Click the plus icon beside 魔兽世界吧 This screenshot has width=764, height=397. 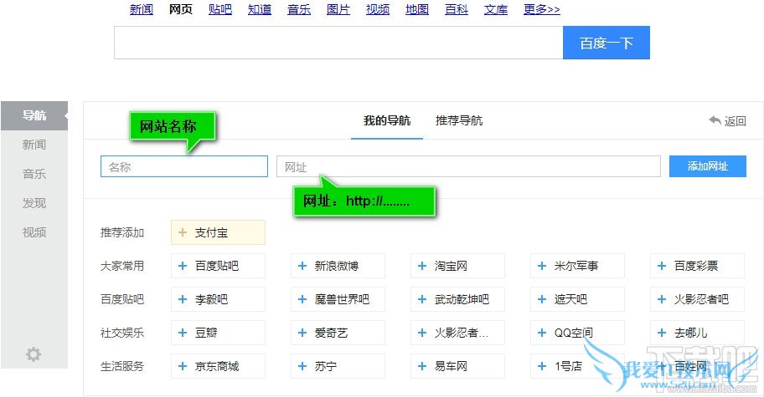pyautogui.click(x=302, y=299)
